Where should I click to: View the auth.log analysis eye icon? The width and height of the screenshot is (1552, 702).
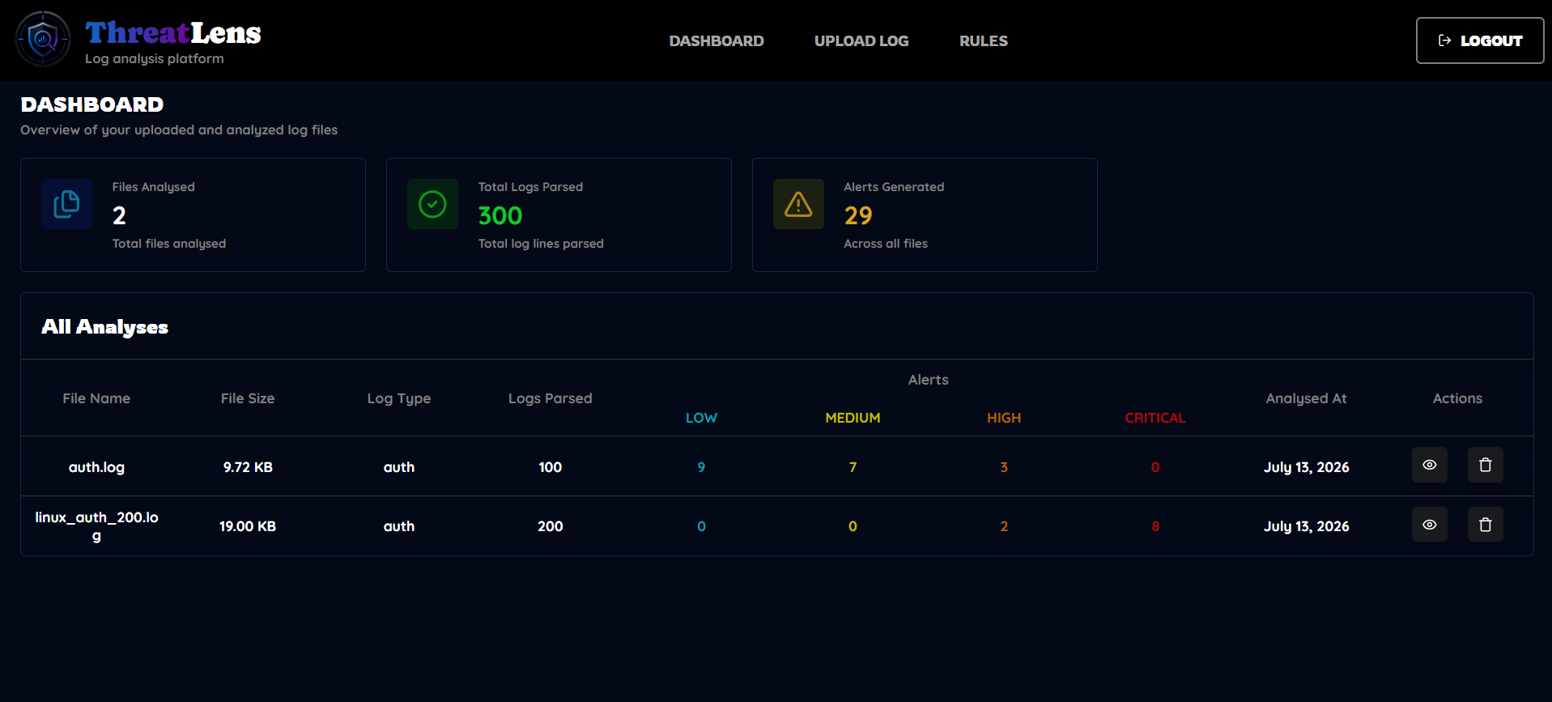[x=1429, y=465]
